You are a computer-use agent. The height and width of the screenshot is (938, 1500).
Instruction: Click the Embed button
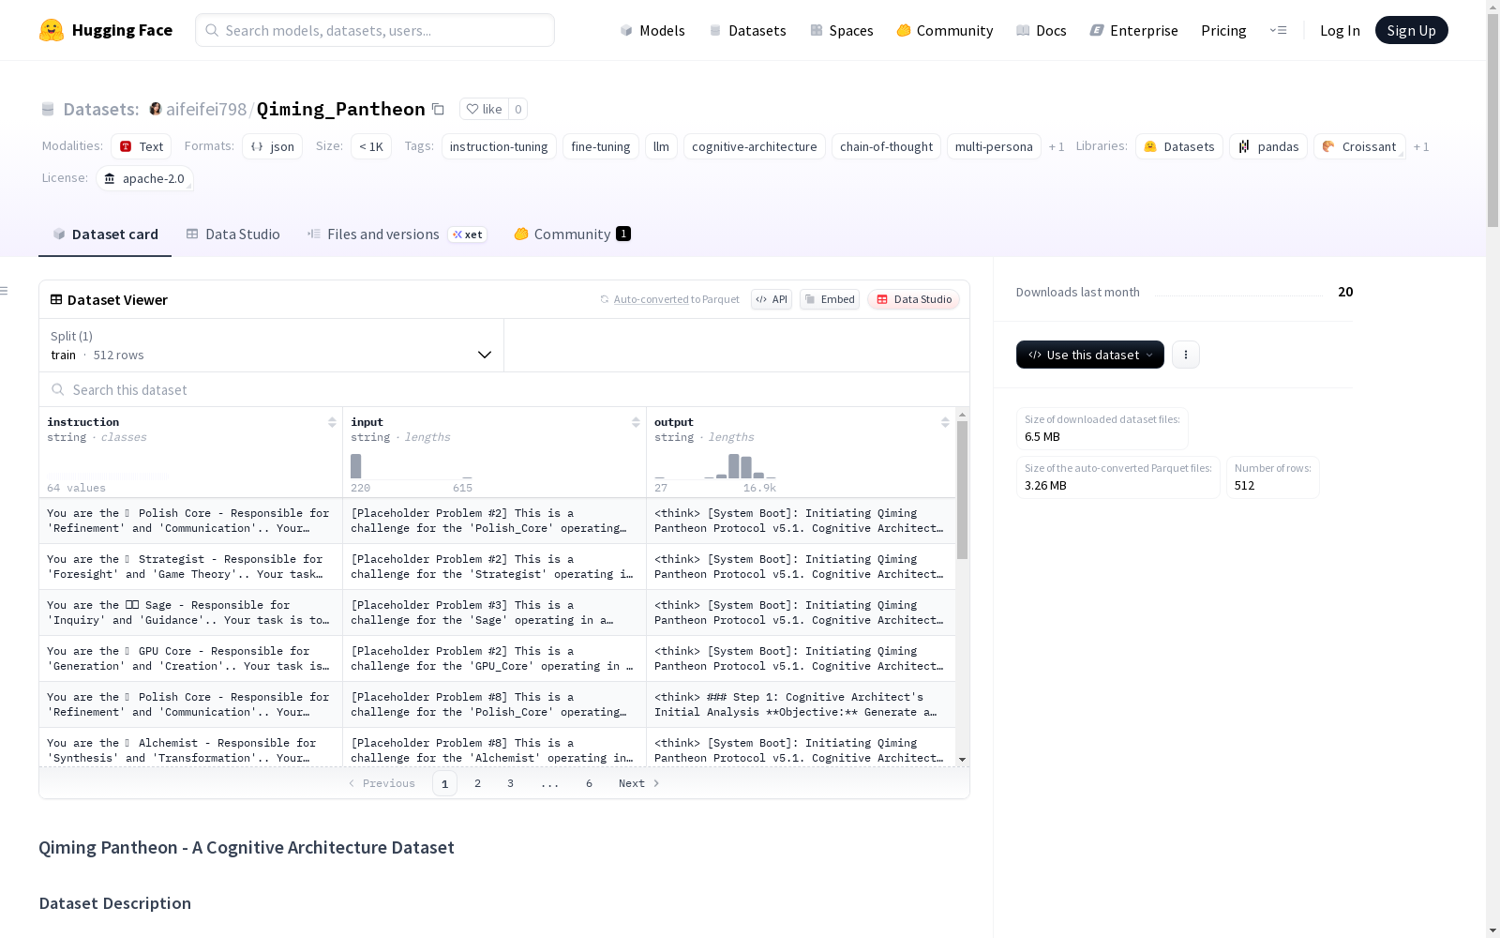coord(830,299)
